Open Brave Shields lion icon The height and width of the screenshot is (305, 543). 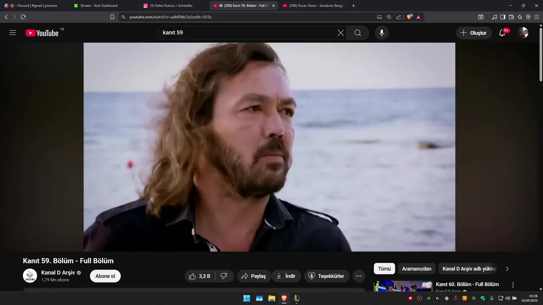click(x=409, y=17)
